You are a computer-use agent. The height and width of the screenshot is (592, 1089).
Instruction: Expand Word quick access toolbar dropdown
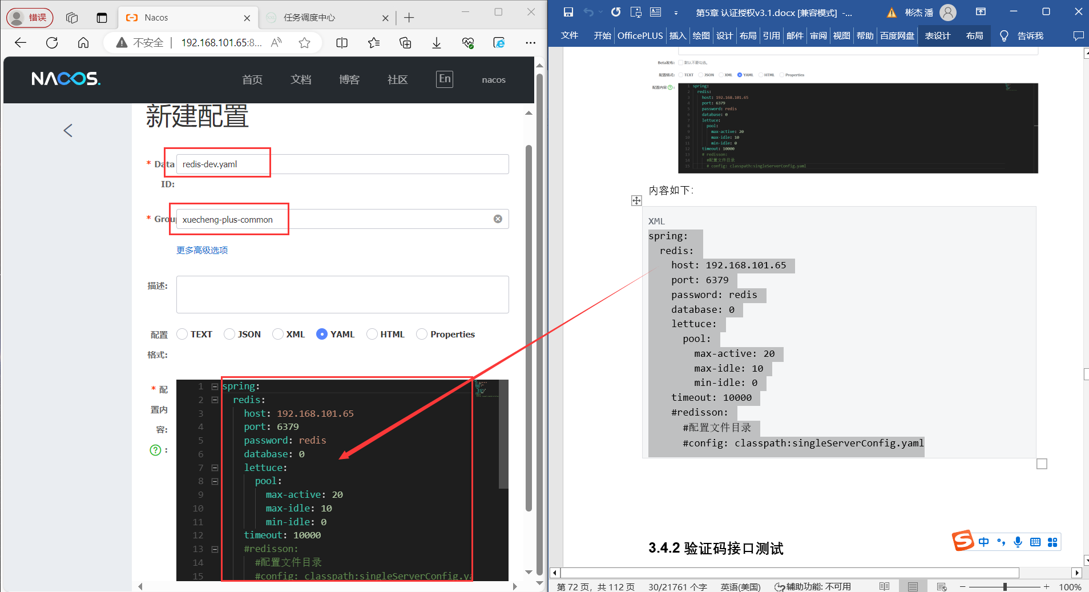(x=676, y=13)
